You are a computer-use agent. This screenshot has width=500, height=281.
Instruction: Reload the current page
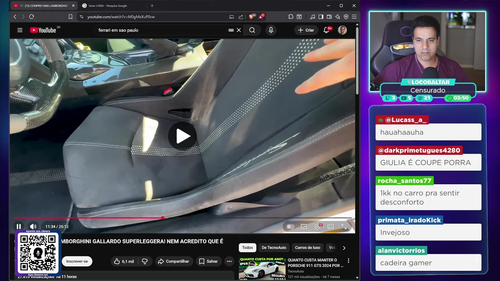(x=32, y=17)
